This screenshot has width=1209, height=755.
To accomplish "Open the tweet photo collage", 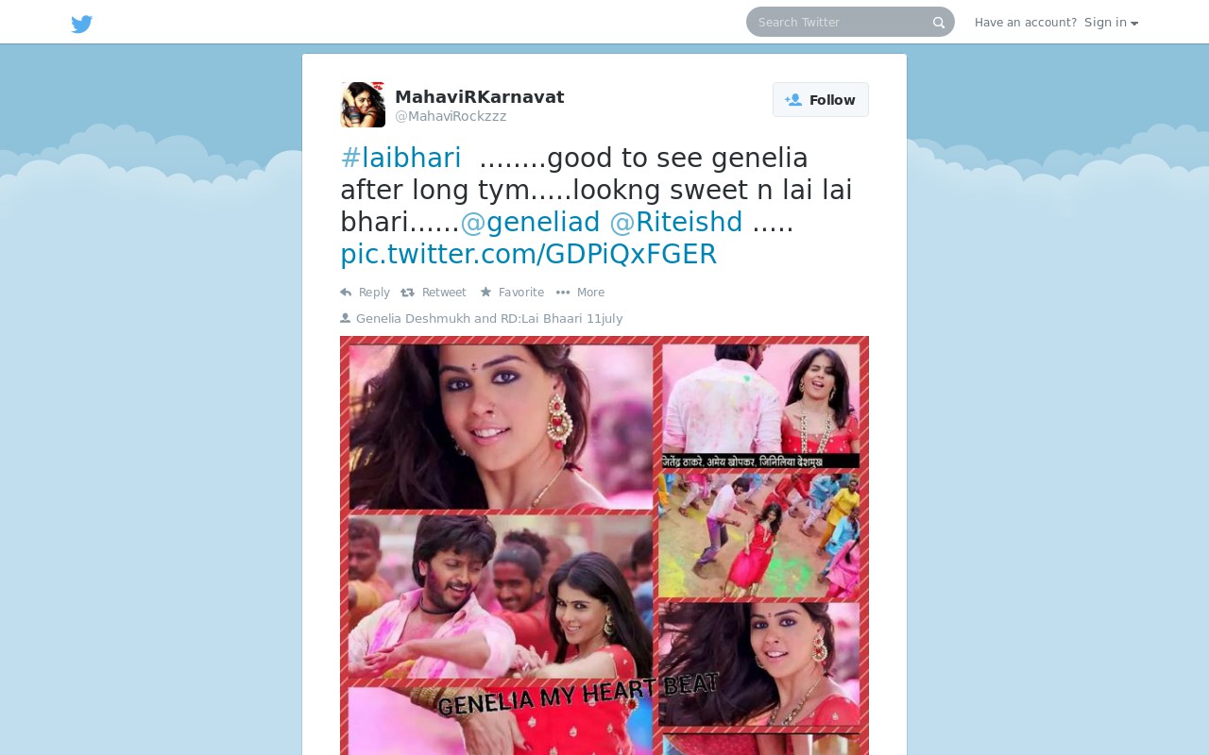I will [604, 545].
